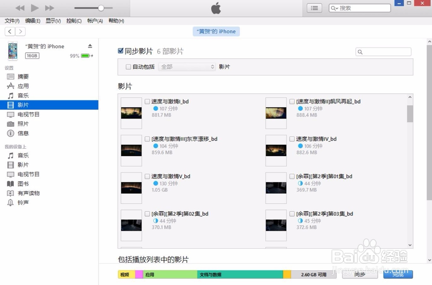Click the 视频 storage segment

pos(127,275)
